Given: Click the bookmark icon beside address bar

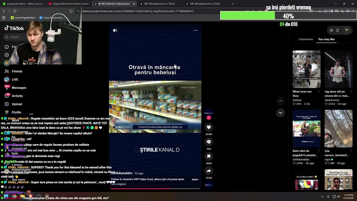Looking at the screenshot, I should click(x=71, y=11).
